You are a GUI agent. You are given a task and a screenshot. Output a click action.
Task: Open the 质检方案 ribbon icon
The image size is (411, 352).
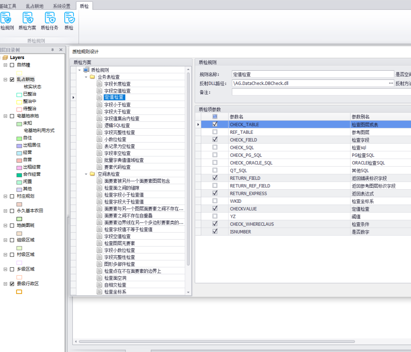[x=27, y=18]
